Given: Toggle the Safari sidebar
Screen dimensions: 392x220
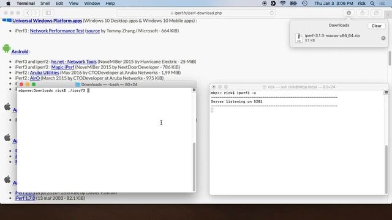Looking at the screenshot, I should (x=48, y=13).
